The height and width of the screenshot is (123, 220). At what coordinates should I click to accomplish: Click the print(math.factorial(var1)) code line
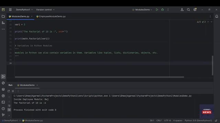point(32,39)
